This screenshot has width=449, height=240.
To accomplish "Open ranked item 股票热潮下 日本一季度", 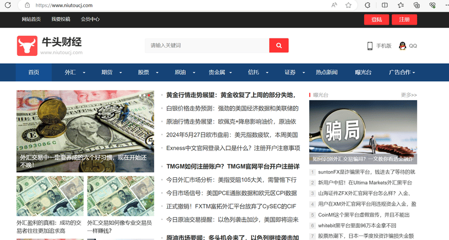I will point(366,236).
